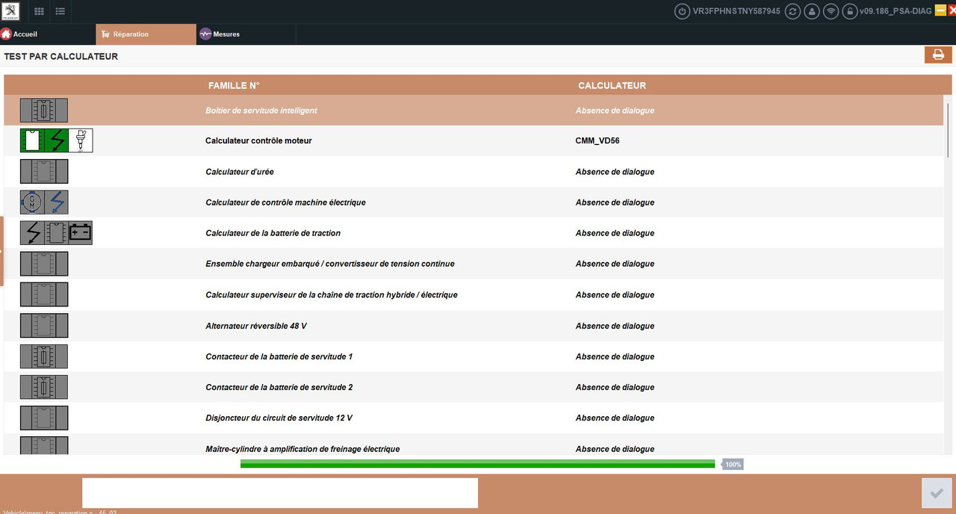Click the validate checkmark button

coord(937,493)
